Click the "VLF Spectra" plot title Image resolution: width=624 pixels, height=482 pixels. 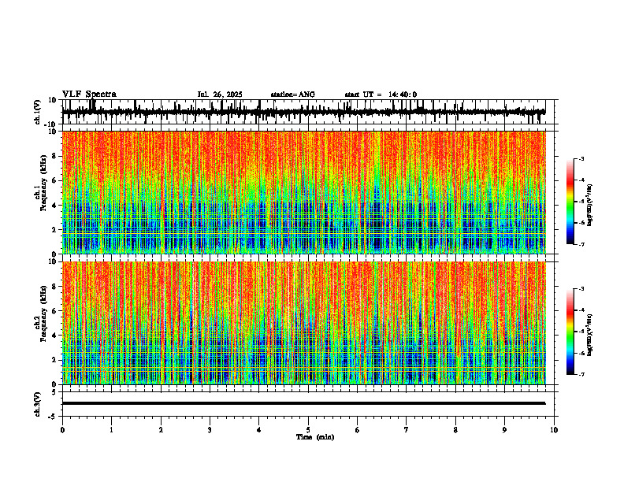[89, 95]
